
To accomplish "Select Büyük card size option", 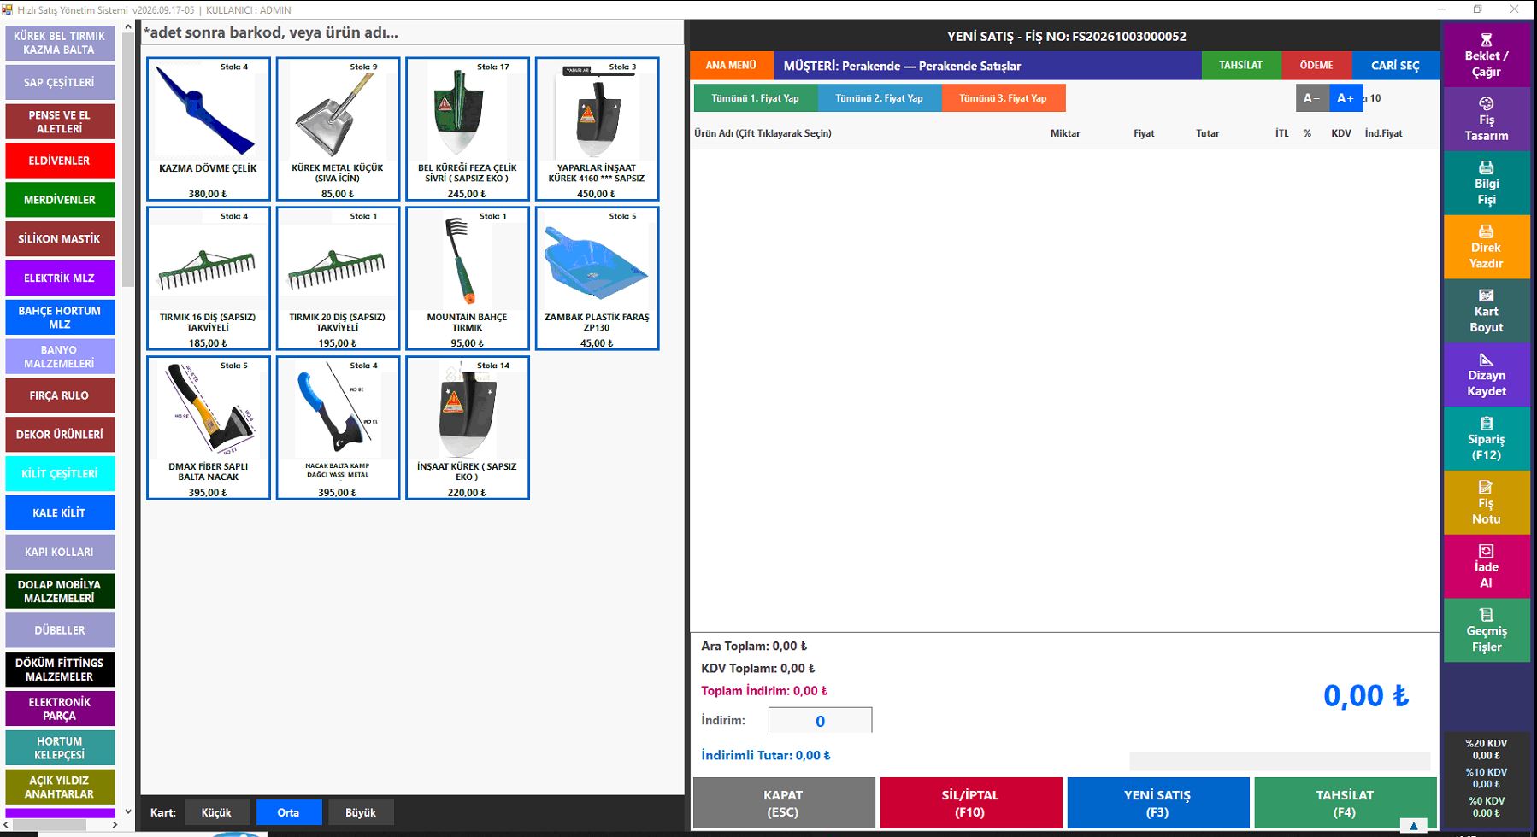I will click(x=361, y=812).
